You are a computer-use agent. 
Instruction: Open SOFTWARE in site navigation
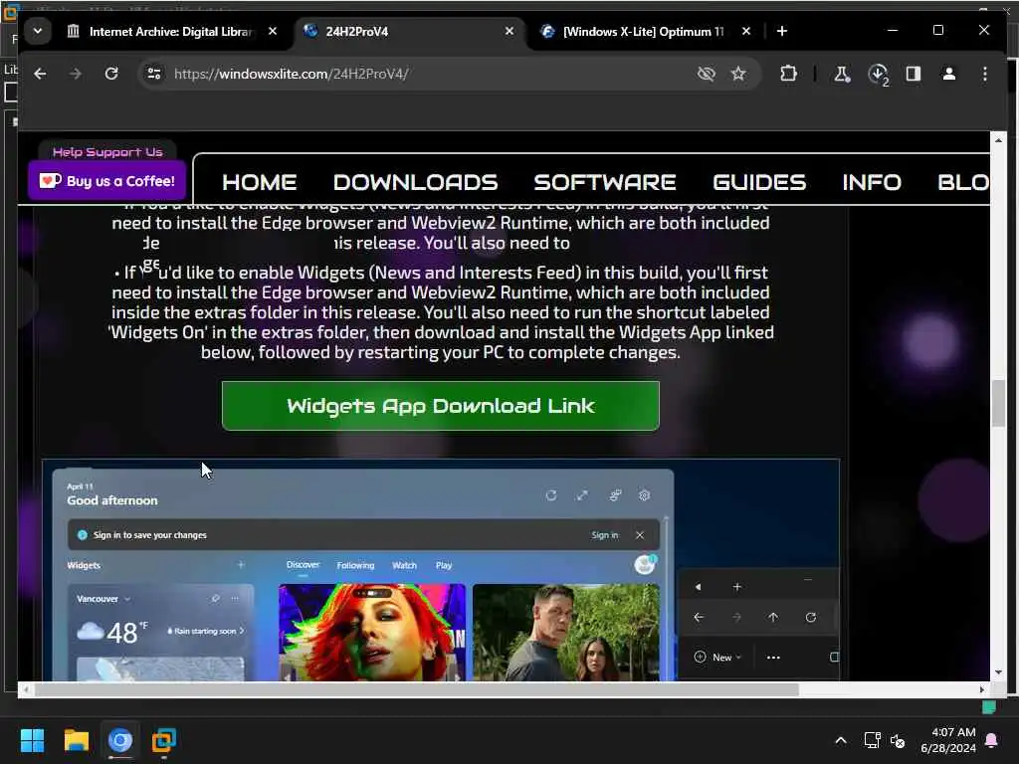point(605,183)
